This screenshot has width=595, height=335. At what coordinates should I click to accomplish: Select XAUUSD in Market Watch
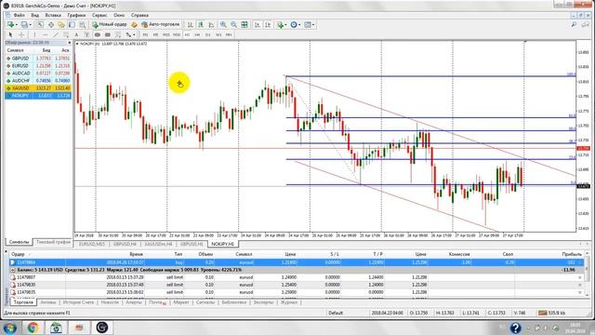[x=38, y=88]
